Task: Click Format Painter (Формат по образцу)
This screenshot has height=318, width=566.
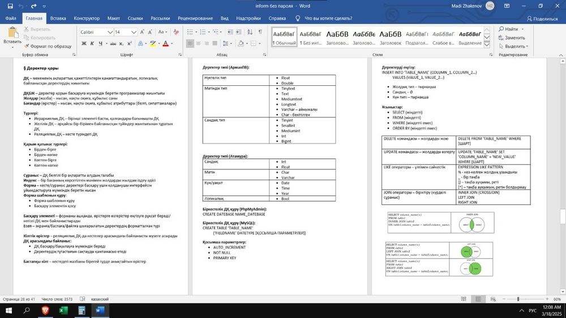Action: pos(48,46)
